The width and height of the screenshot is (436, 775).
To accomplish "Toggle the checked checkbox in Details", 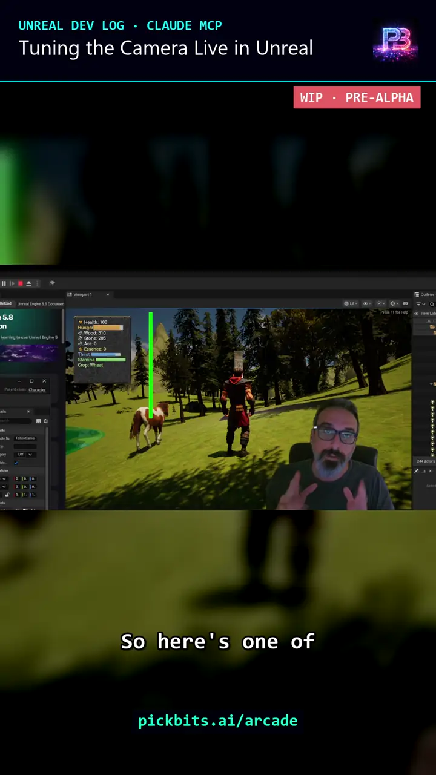I will [x=16, y=463].
